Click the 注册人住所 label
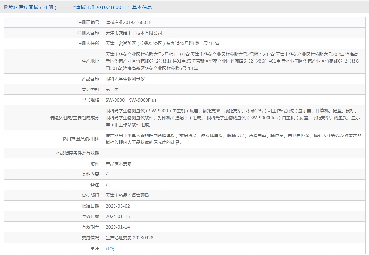369x255 pixels. pyautogui.click(x=88, y=43)
